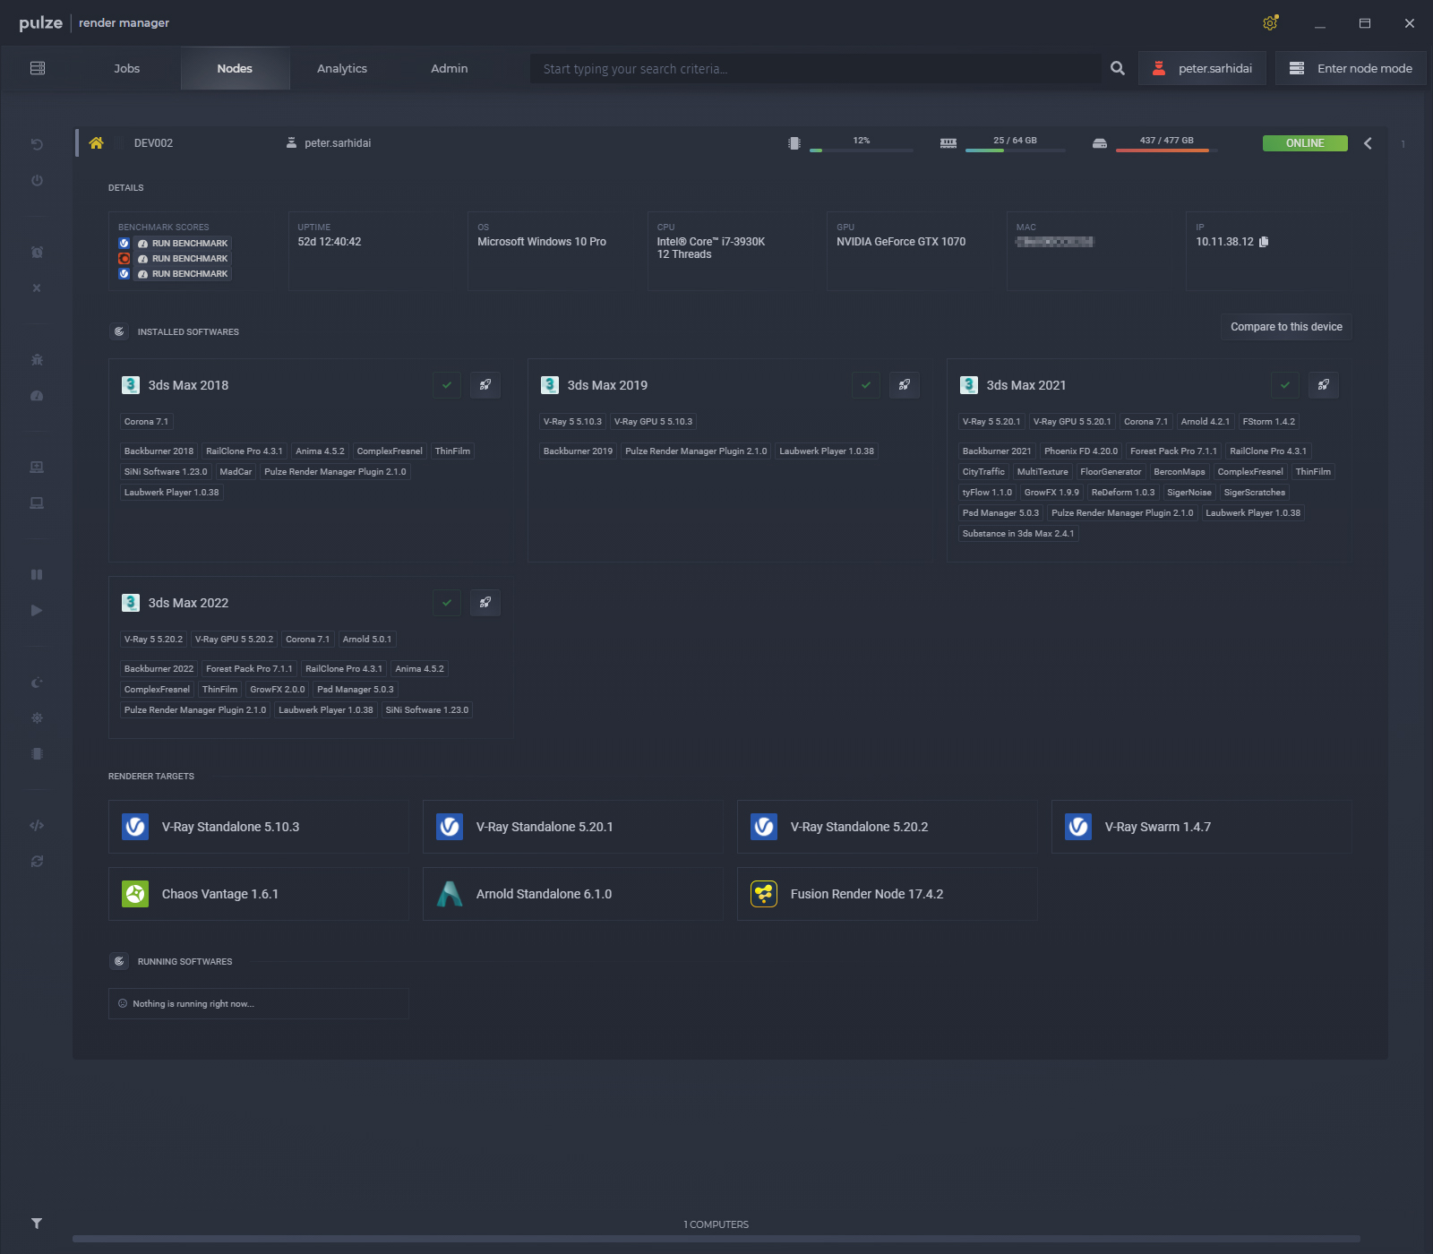Screen dimensions: 1433x1254
Task: Click the search magnifier icon
Action: coord(1118,68)
